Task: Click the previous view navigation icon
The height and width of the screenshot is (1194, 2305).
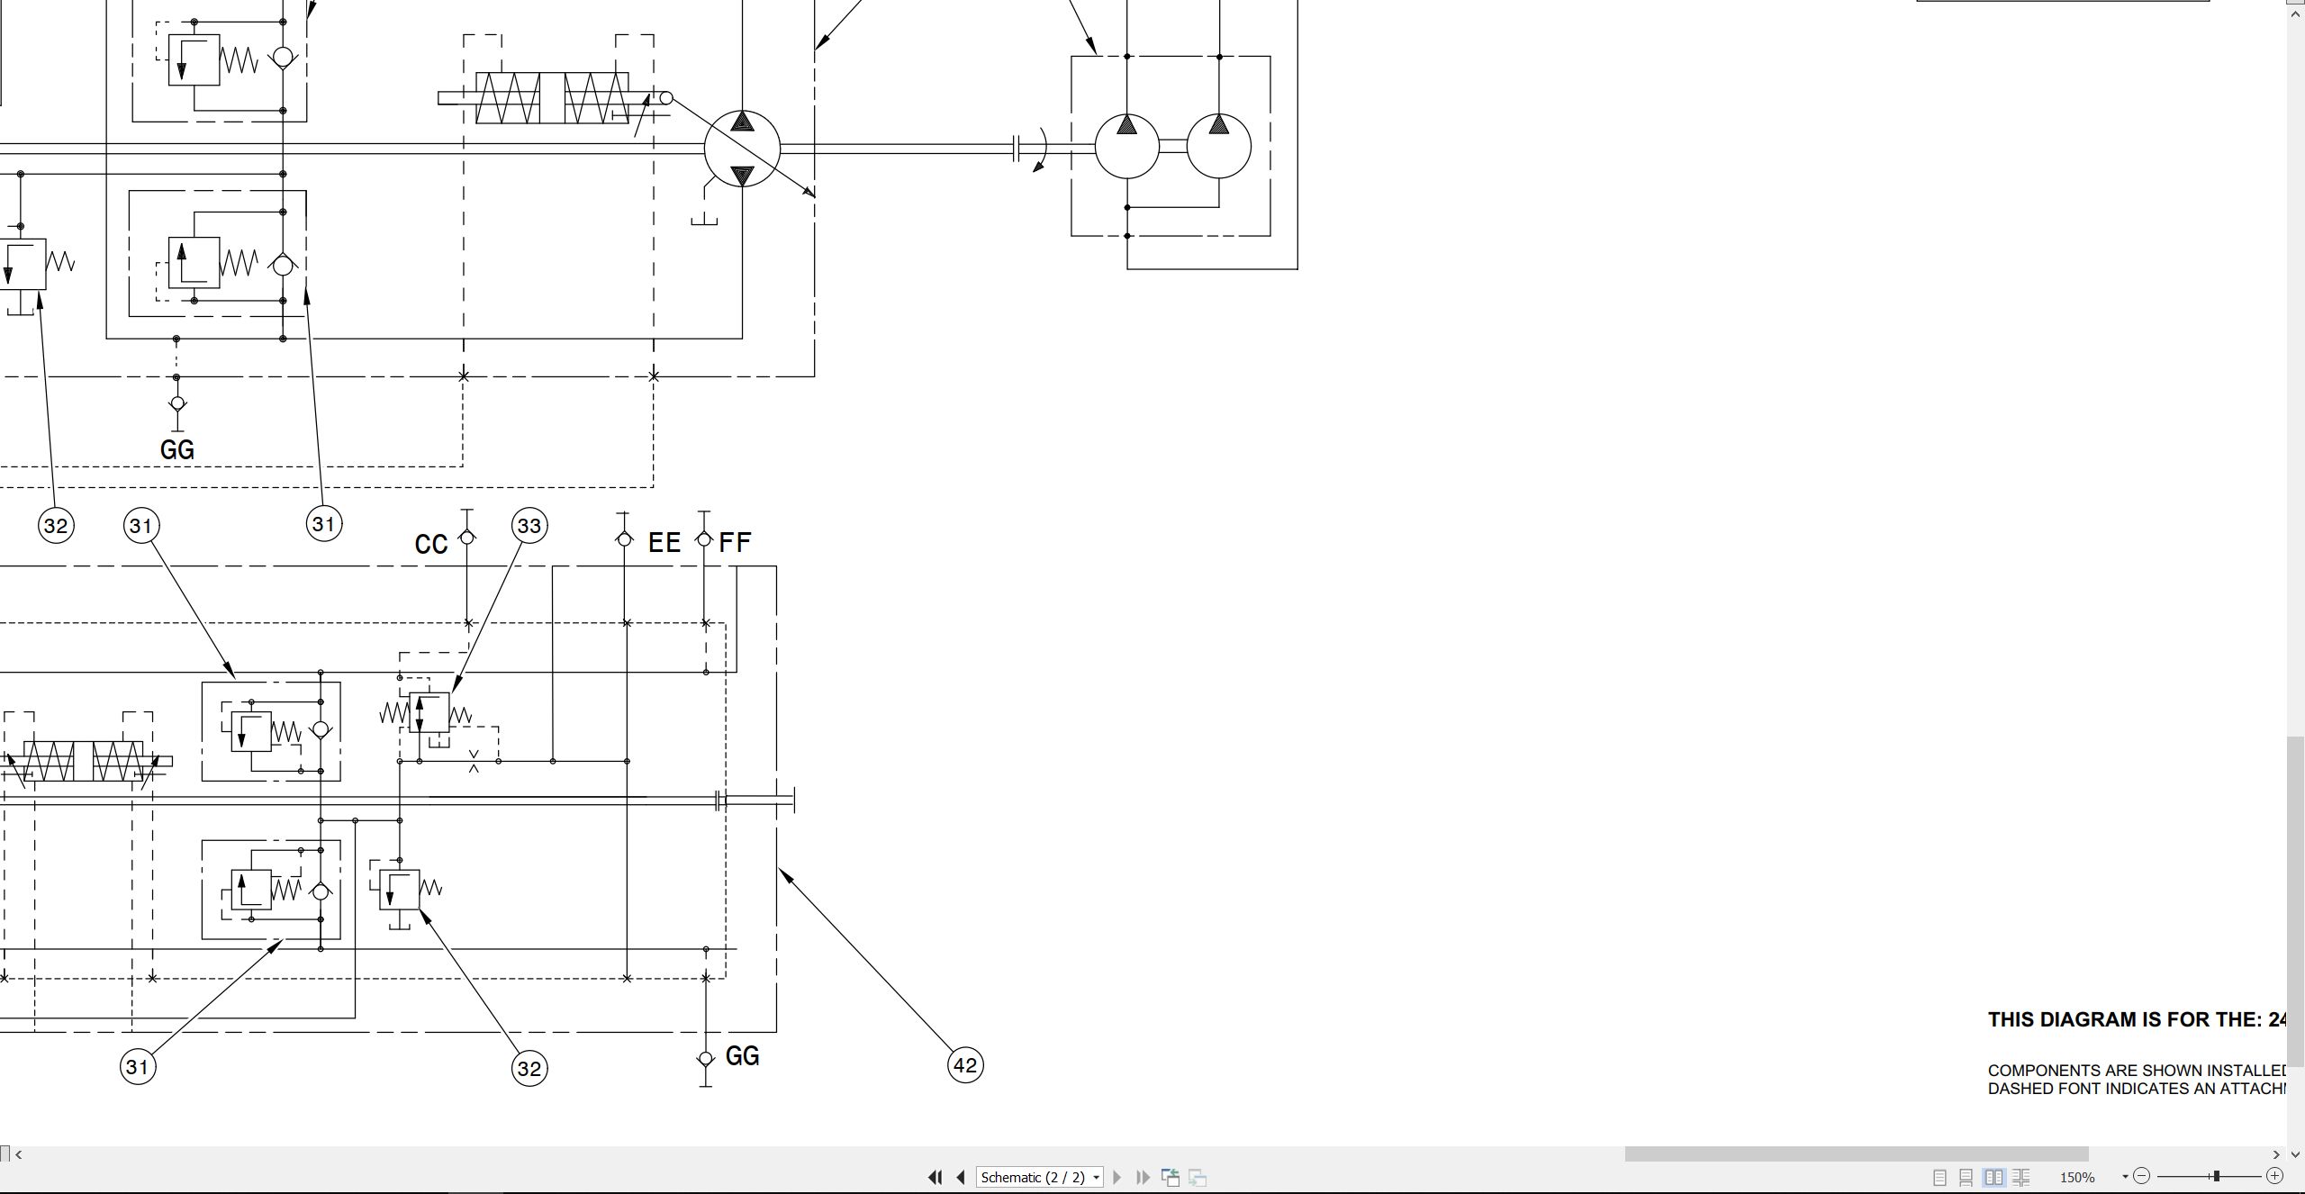Action: click(x=1171, y=1177)
